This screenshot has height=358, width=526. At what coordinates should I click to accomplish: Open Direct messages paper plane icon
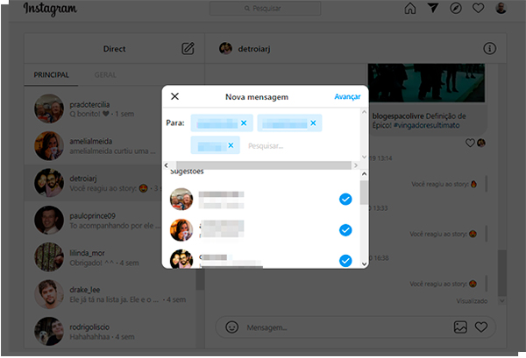[433, 8]
